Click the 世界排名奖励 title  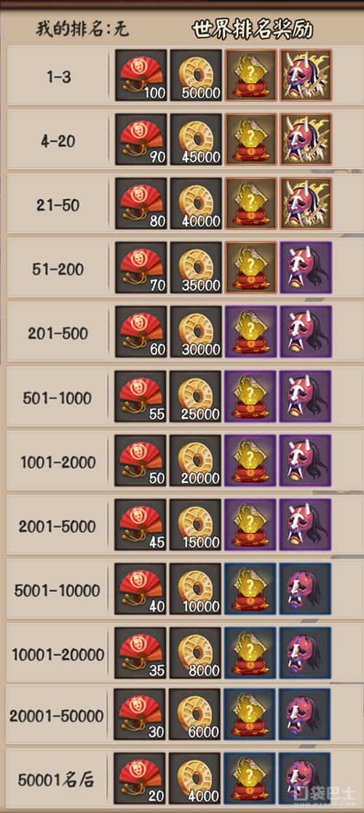253,30
